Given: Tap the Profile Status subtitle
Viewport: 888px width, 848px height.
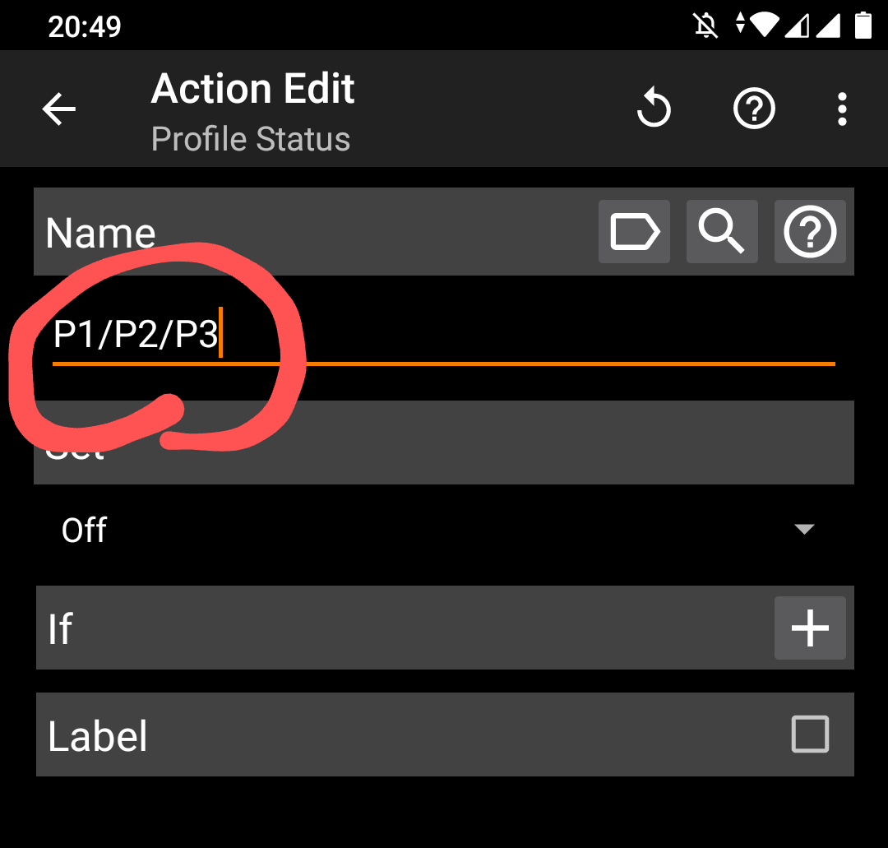Looking at the screenshot, I should (x=251, y=139).
